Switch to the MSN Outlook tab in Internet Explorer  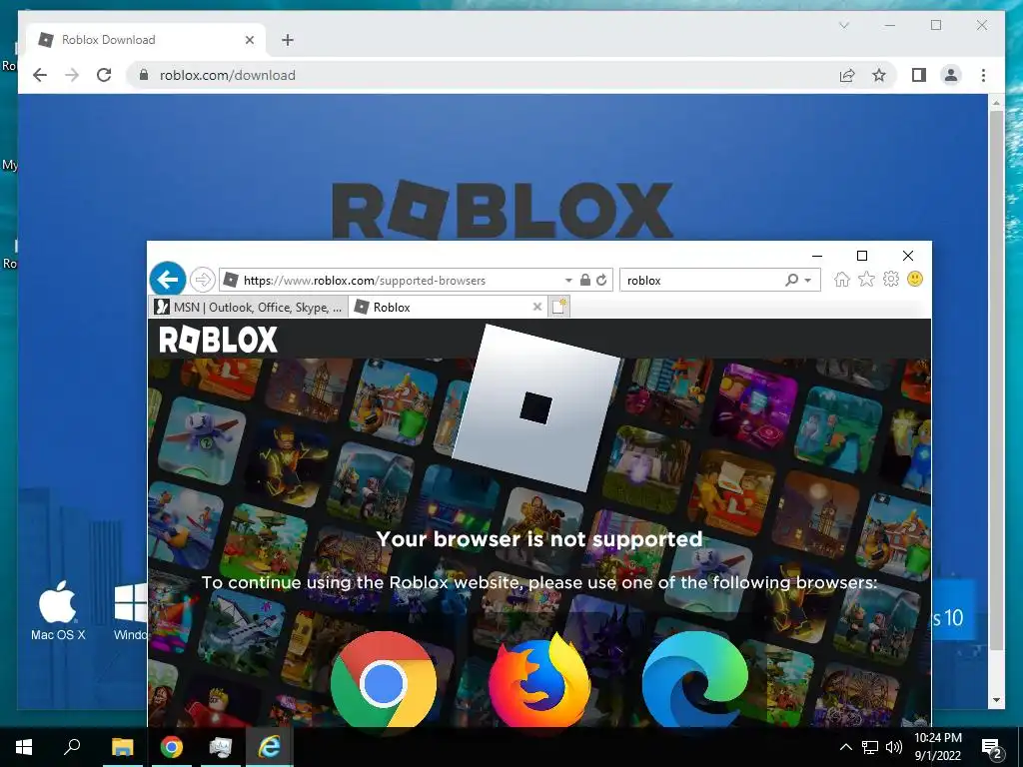(249, 308)
